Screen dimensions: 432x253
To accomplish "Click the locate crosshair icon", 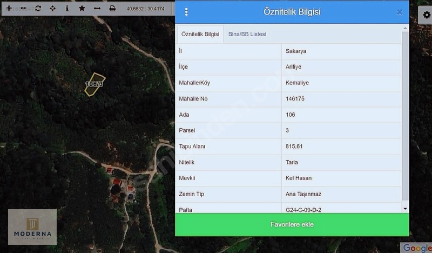I will coord(52,8).
